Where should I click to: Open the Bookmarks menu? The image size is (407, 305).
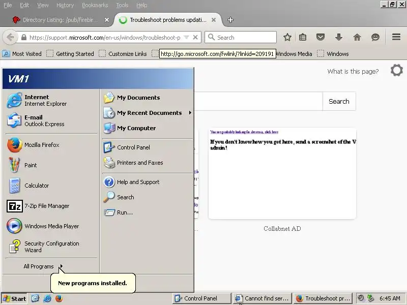click(x=95, y=5)
